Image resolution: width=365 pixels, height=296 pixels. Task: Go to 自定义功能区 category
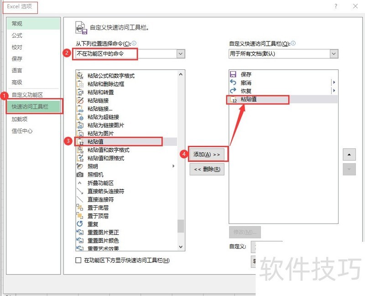pyautogui.click(x=33, y=95)
